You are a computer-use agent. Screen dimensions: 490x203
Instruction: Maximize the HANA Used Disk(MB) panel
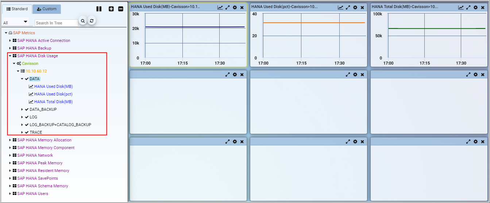(x=228, y=7)
